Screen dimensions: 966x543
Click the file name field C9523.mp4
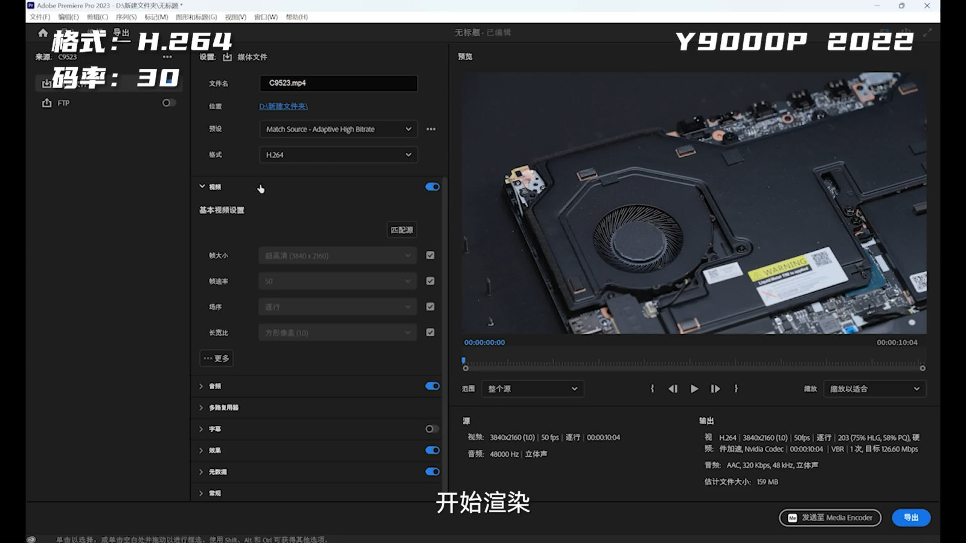(x=338, y=83)
